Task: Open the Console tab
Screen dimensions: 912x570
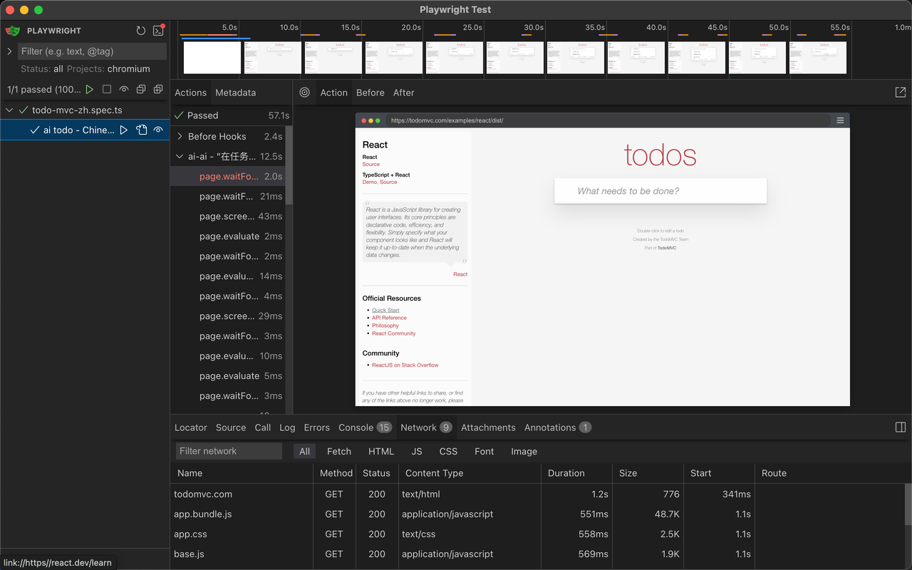Action: (356, 427)
